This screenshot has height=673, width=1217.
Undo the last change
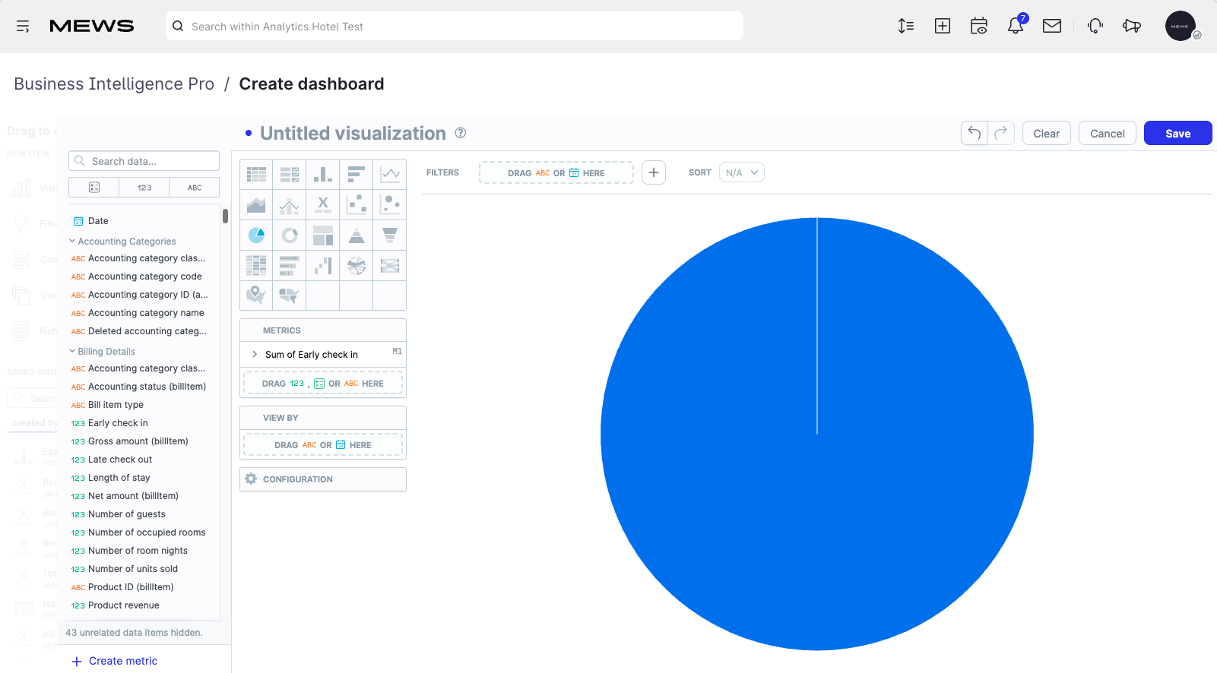[975, 133]
